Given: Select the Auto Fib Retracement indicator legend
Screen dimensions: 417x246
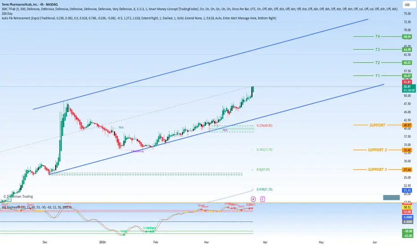Looking at the screenshot, I should click(139, 18).
